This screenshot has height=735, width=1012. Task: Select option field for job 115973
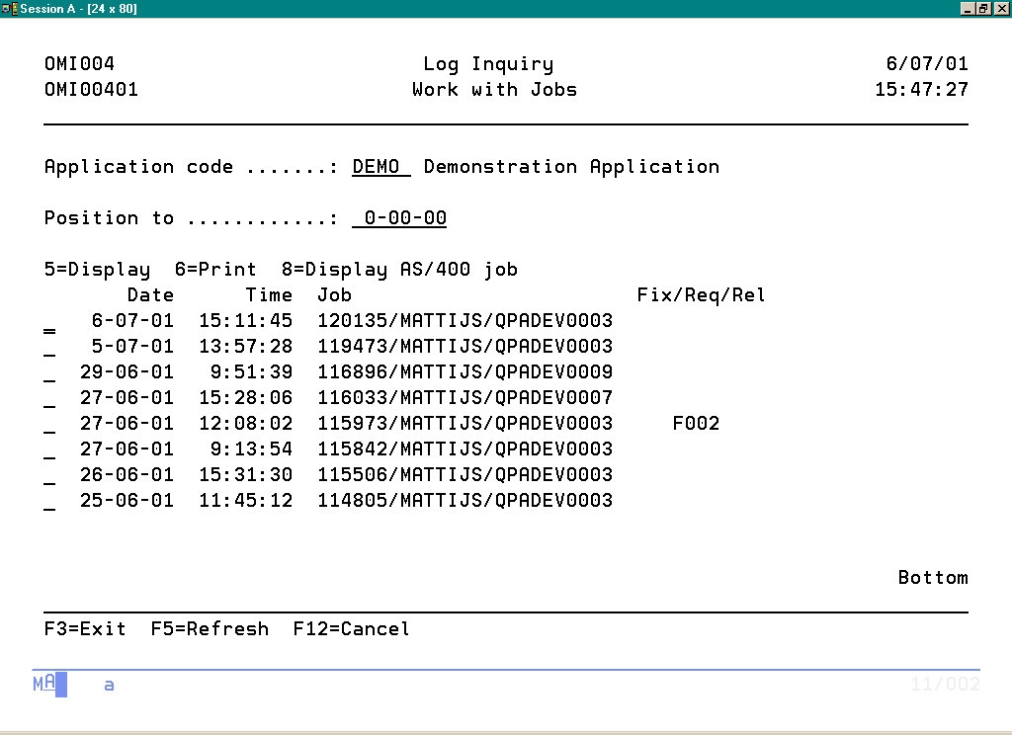click(49, 426)
